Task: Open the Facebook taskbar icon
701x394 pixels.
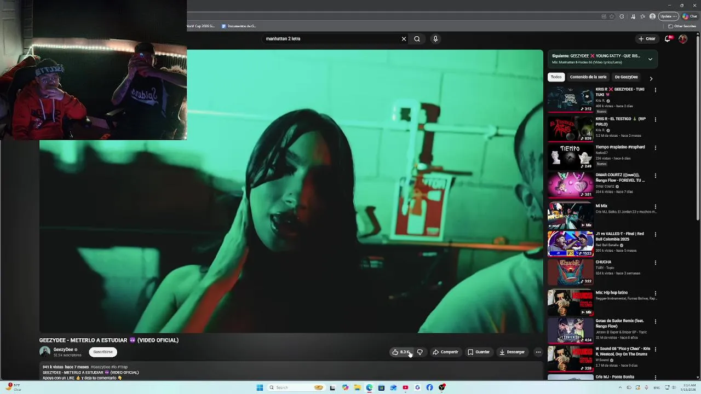Action: 429,387
